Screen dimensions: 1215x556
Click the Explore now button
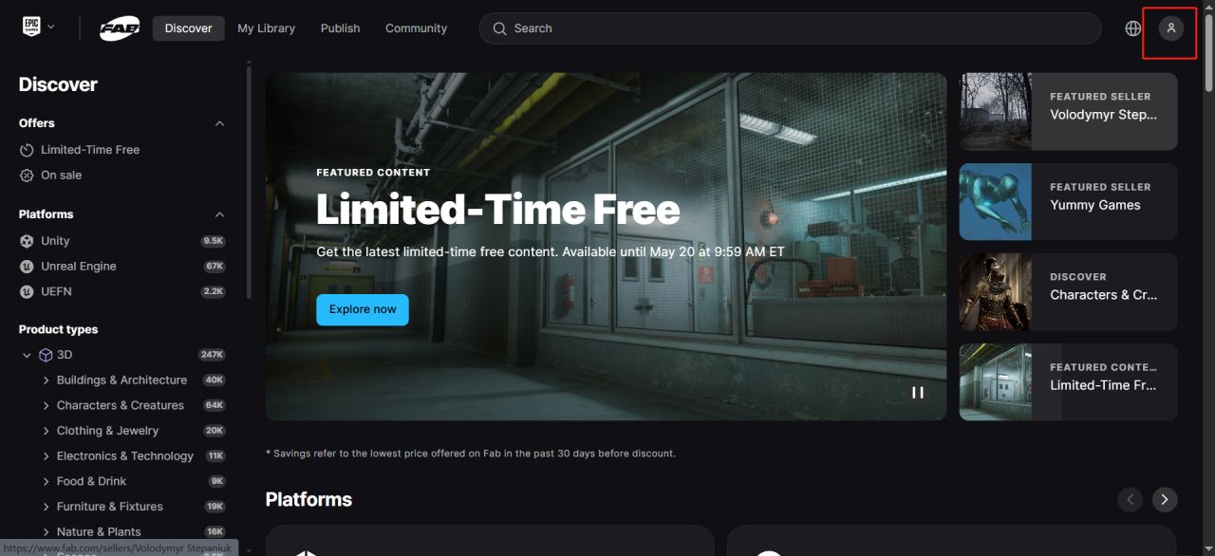pos(363,309)
